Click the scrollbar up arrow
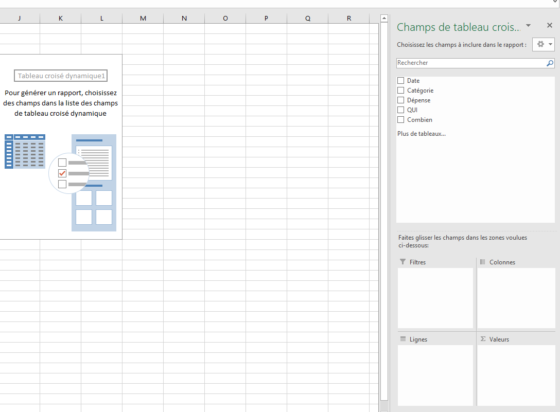Viewport: 560px width, 412px height. click(384, 17)
